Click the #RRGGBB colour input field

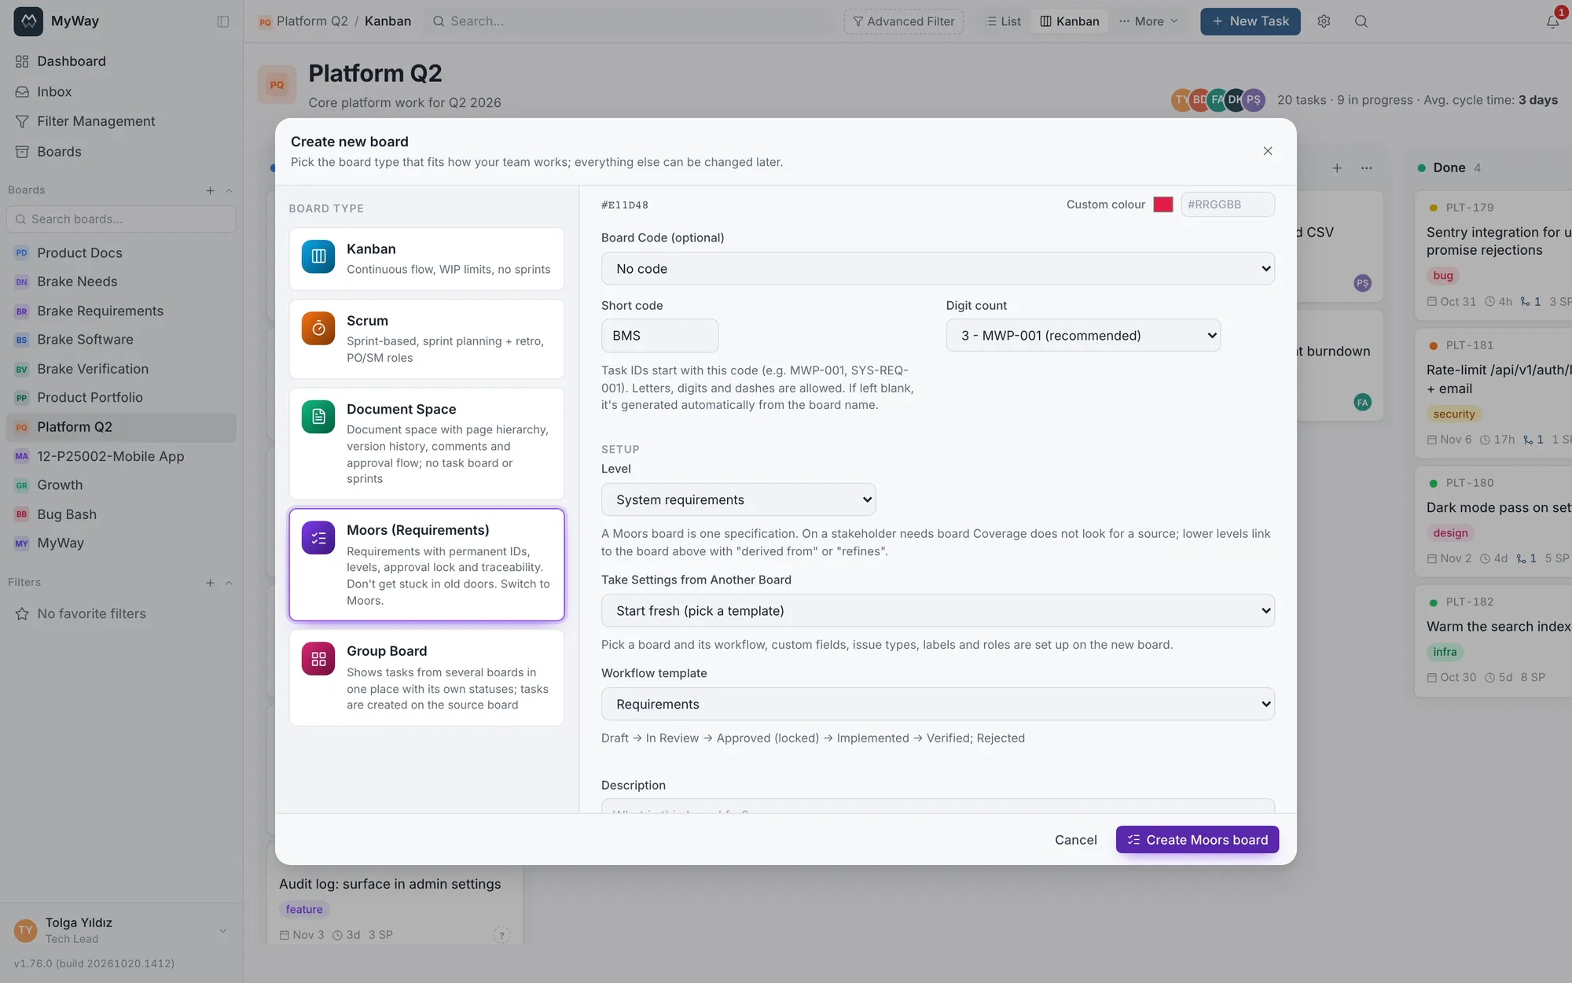click(x=1227, y=204)
